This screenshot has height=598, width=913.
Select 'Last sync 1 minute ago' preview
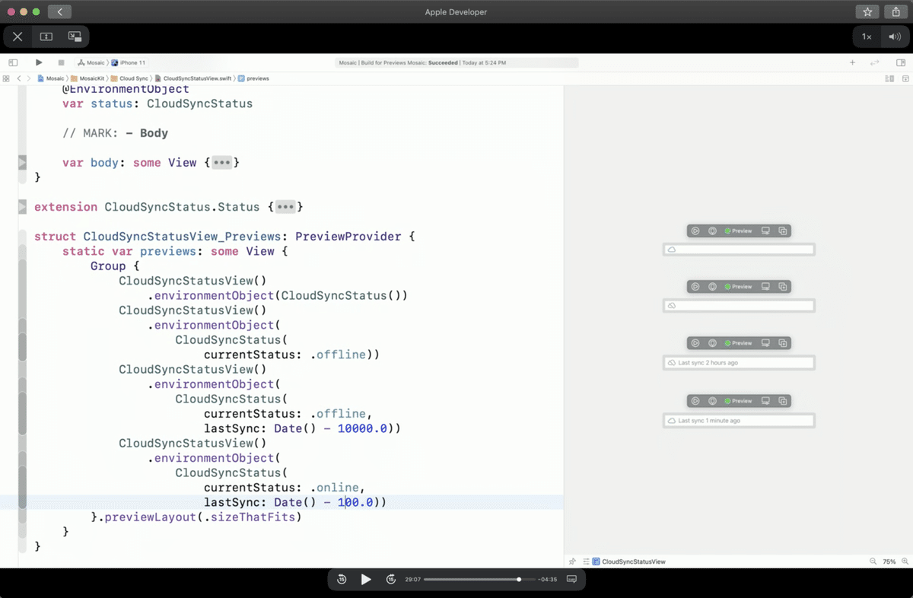pyautogui.click(x=739, y=421)
